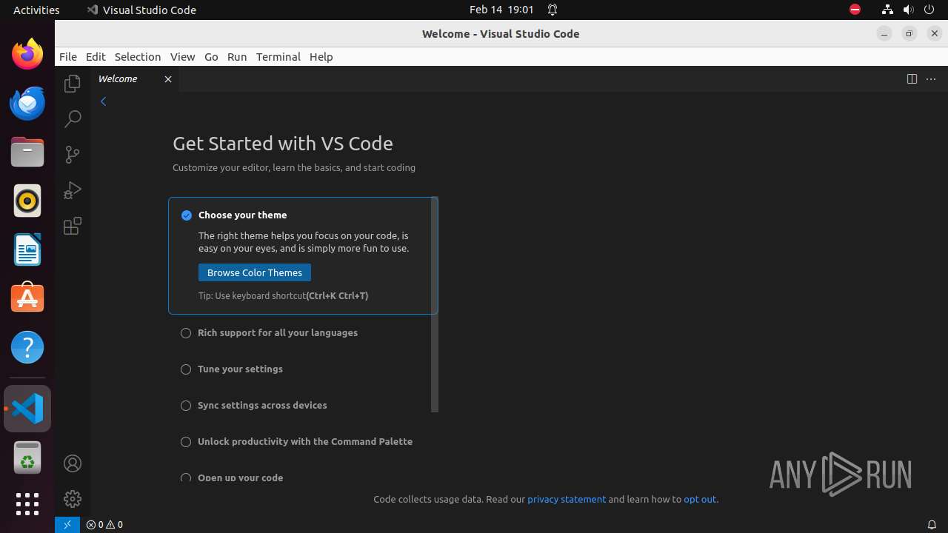This screenshot has height=533, width=948.
Task: Open the Manage gear icon
Action: 73,498
